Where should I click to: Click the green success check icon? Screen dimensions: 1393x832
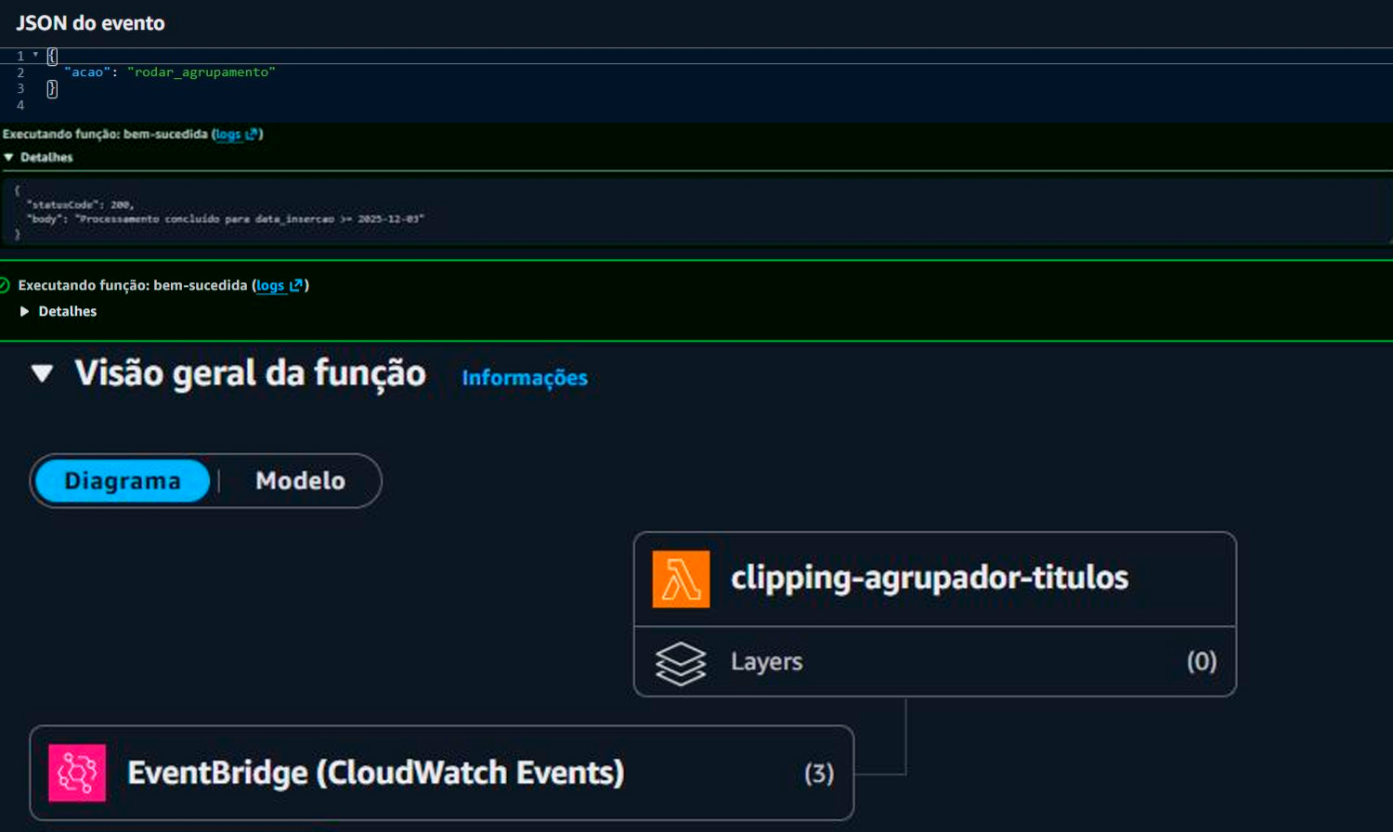(x=4, y=285)
